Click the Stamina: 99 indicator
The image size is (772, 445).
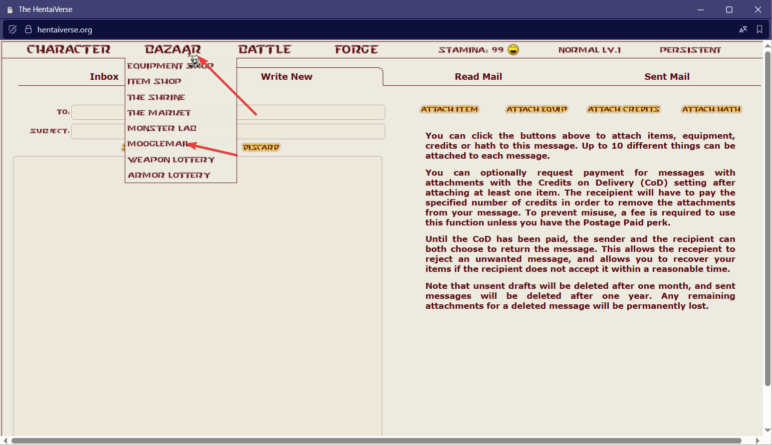(x=471, y=50)
